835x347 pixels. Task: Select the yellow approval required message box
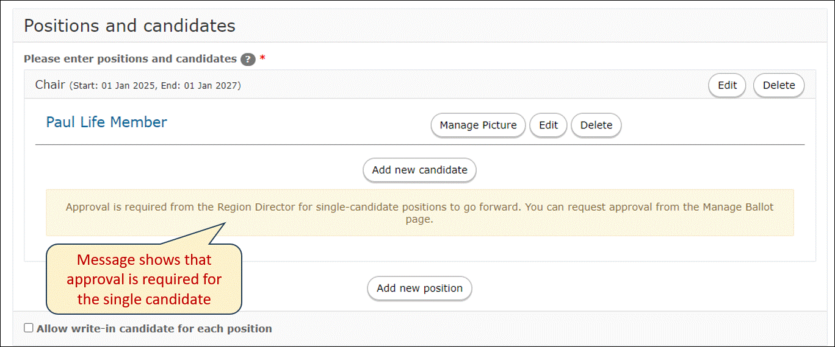420,212
